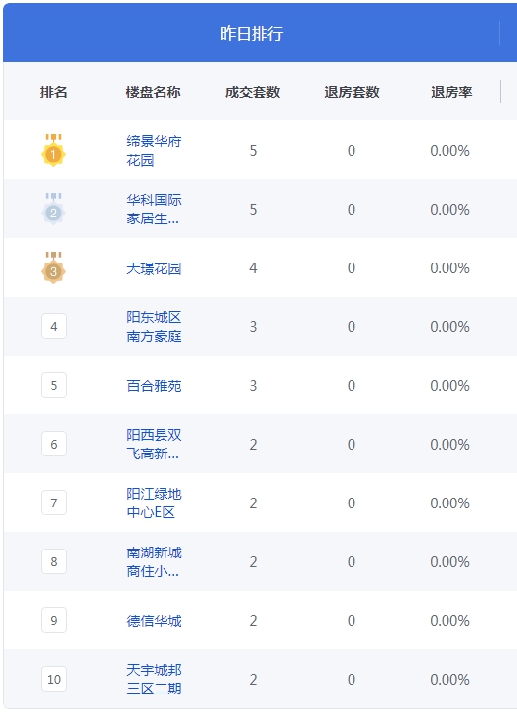Open the 百合雅苑 property link
The image size is (517, 717).
[154, 386]
